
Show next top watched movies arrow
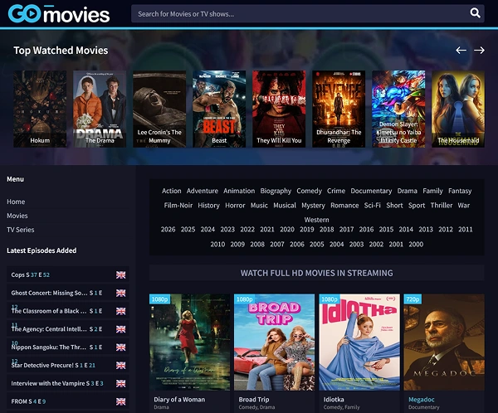[x=479, y=50]
